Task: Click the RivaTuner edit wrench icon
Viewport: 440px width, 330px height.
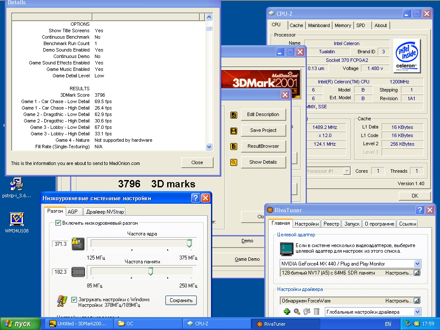Action: [307, 312]
